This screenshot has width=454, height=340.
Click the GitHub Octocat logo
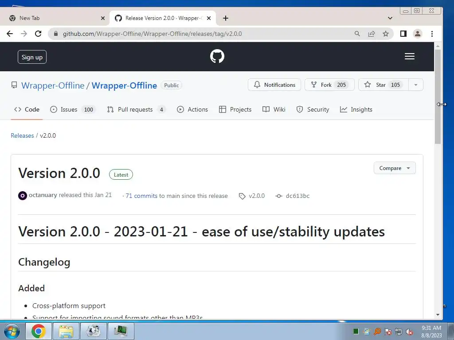(217, 56)
